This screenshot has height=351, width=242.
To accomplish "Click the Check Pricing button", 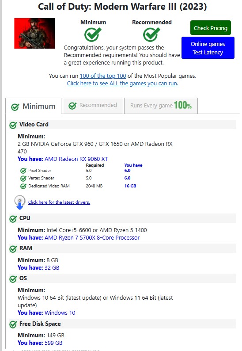I will click(x=211, y=28).
